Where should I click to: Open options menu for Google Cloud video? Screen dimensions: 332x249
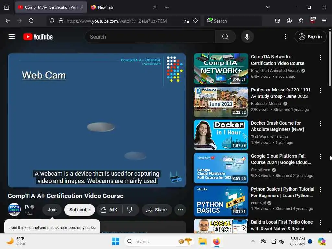click(320, 157)
